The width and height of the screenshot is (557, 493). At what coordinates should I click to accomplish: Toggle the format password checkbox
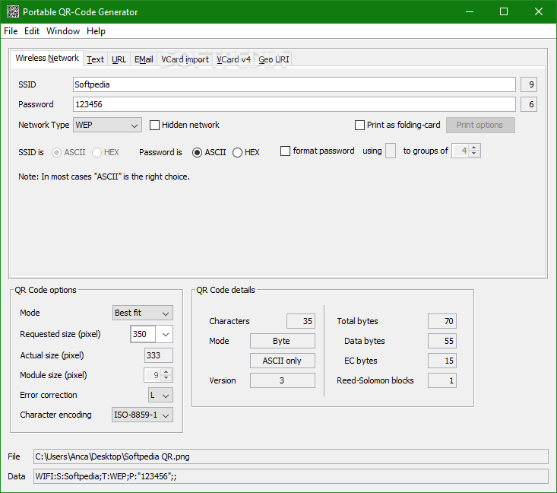(x=286, y=151)
